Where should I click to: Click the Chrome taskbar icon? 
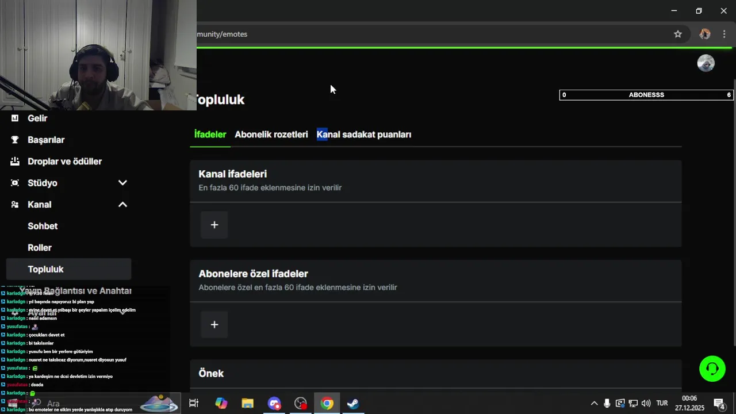[x=327, y=404]
